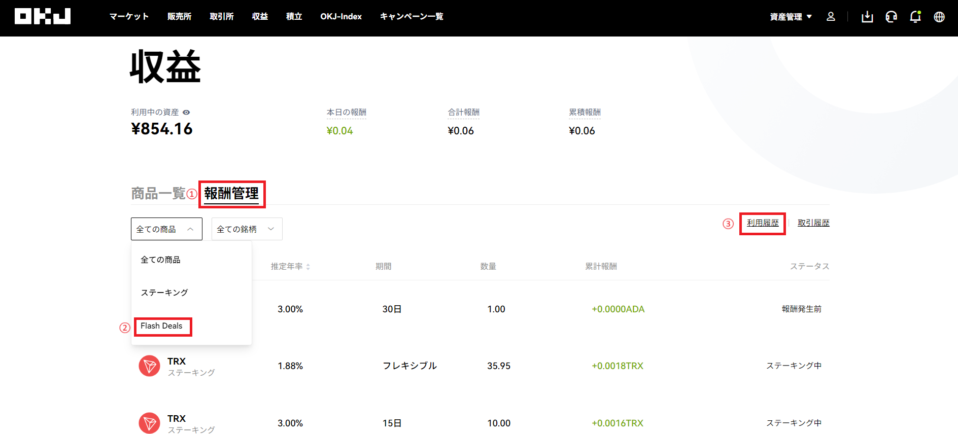Click the OKJ logo in header

tap(43, 16)
